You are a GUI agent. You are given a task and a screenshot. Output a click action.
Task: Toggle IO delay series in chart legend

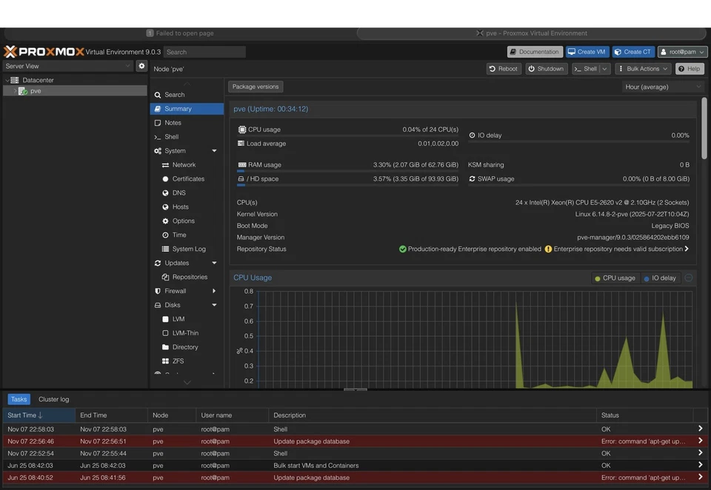[x=660, y=278]
